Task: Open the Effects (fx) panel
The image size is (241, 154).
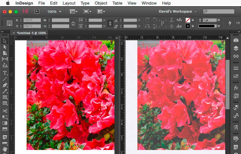Action: tap(236, 88)
